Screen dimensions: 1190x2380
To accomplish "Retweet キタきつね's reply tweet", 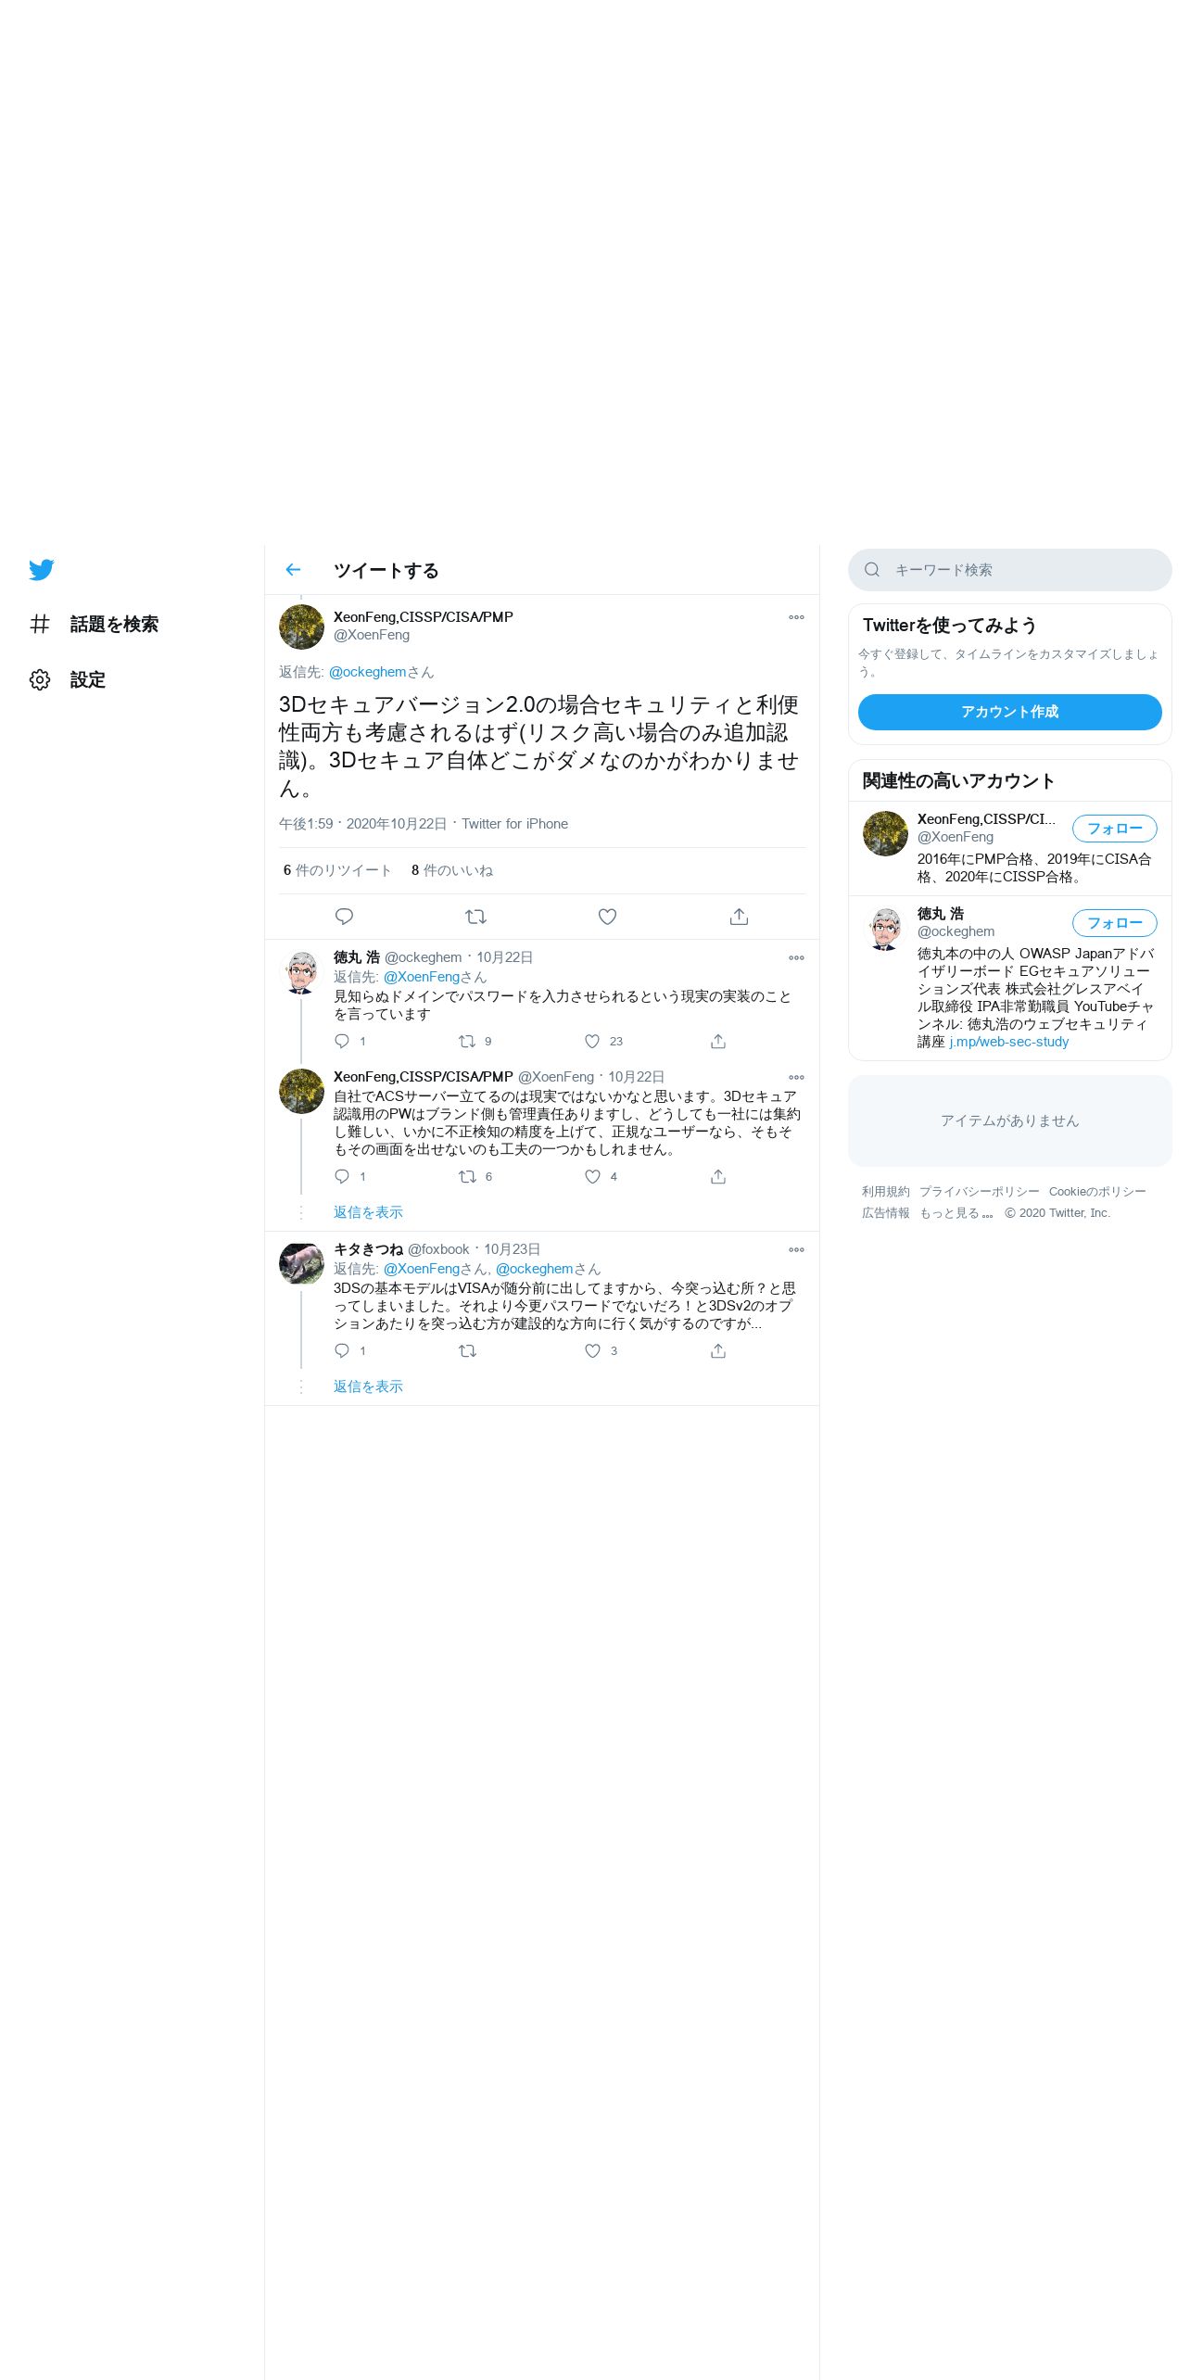I will [467, 1351].
